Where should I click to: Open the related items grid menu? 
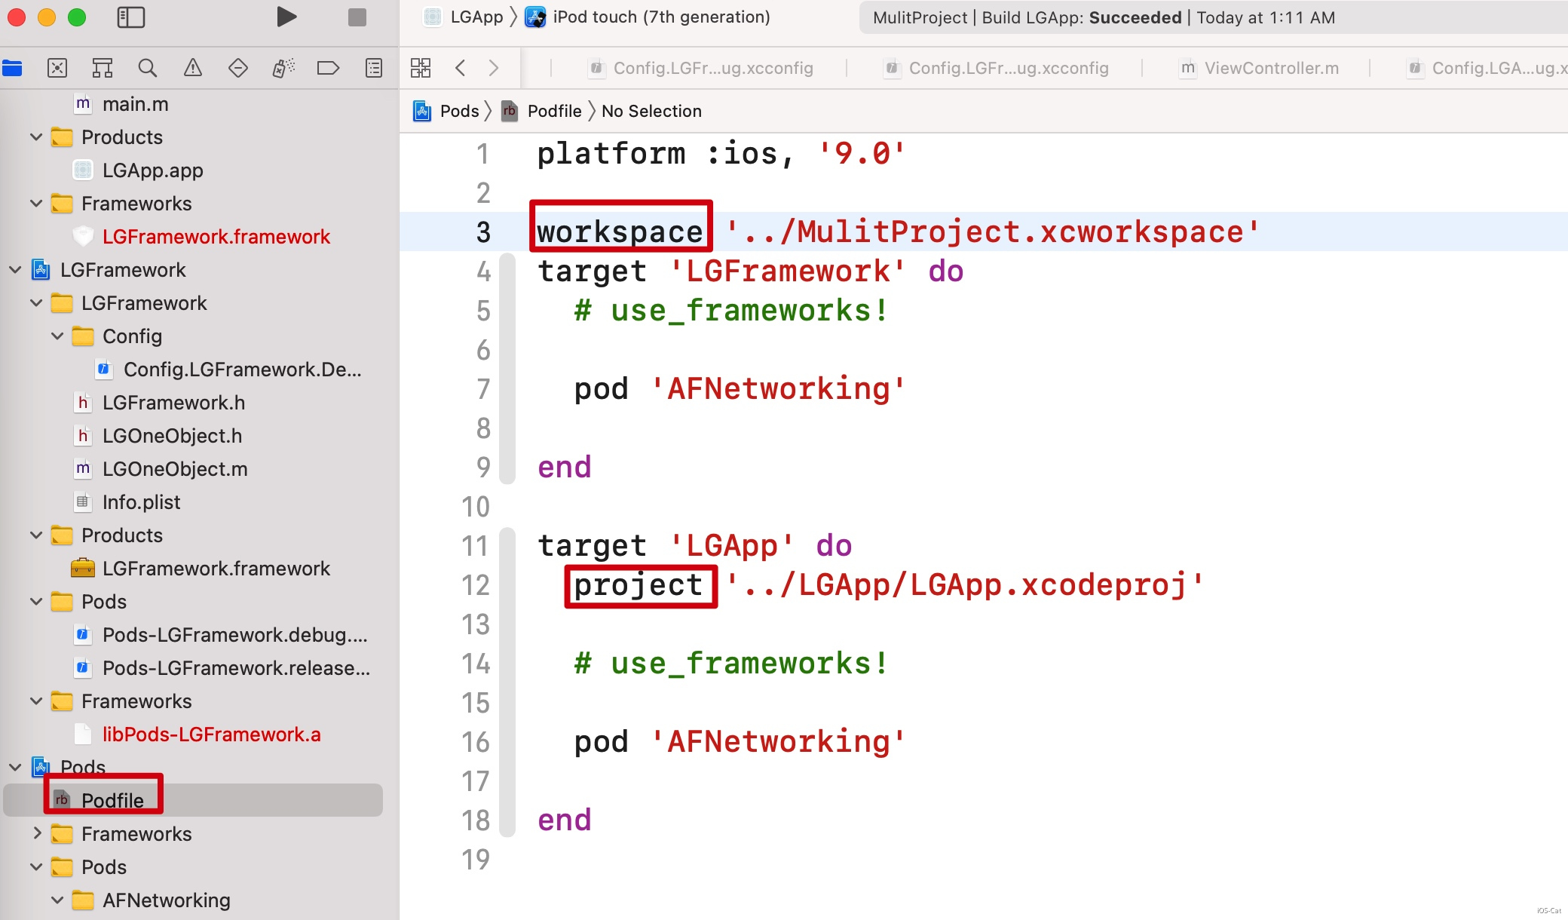click(421, 68)
